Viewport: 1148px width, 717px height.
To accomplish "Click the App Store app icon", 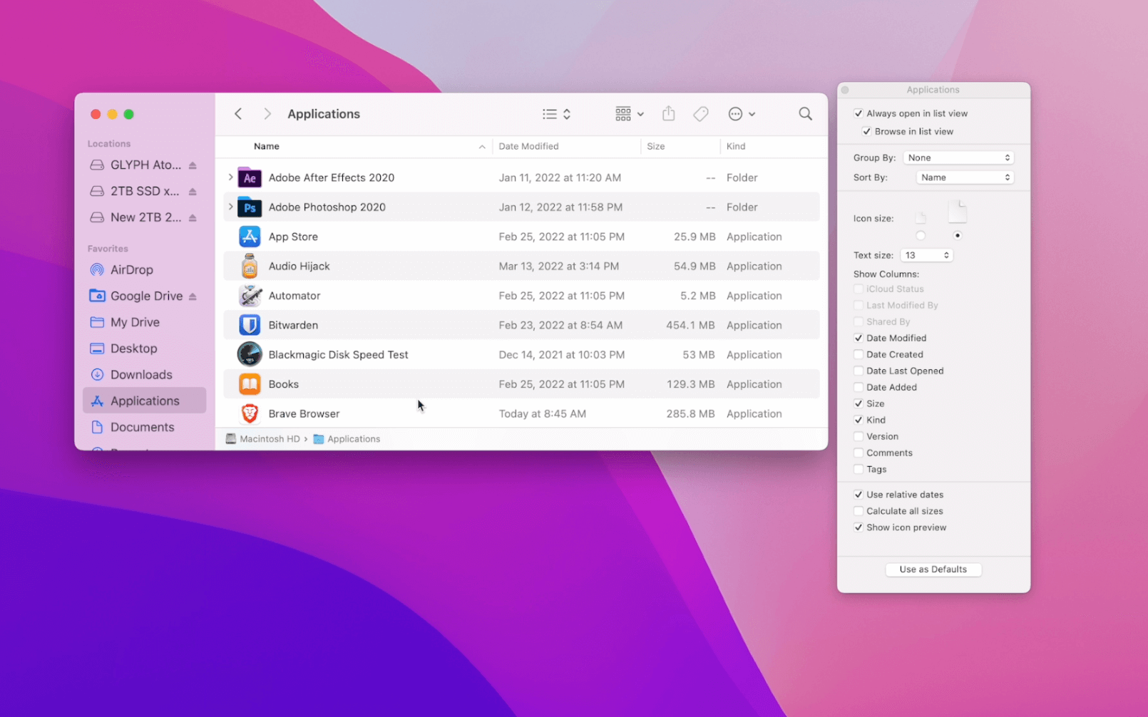I will [x=250, y=237].
